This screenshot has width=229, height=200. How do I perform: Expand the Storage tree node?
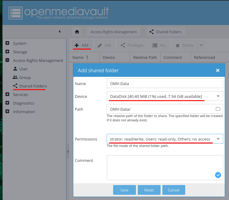[7, 52]
